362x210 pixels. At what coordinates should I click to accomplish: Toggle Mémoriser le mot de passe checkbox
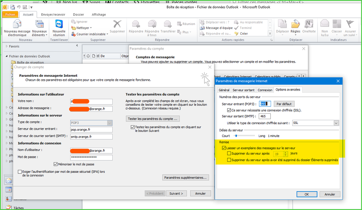coord(55,164)
